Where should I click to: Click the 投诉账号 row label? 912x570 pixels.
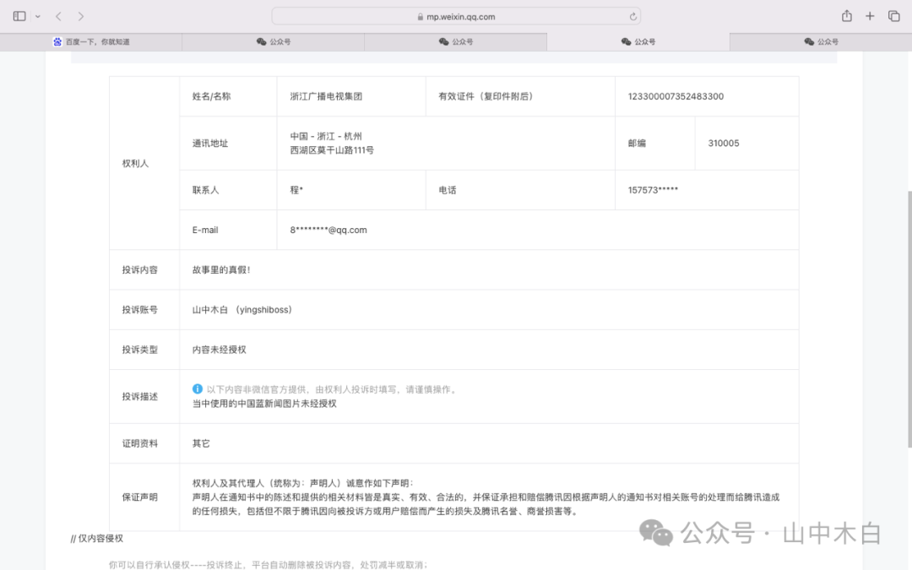[139, 310]
